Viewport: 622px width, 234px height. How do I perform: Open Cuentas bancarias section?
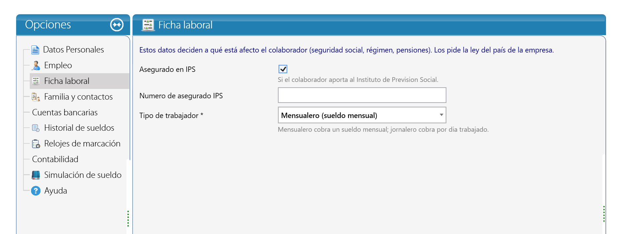(x=65, y=112)
